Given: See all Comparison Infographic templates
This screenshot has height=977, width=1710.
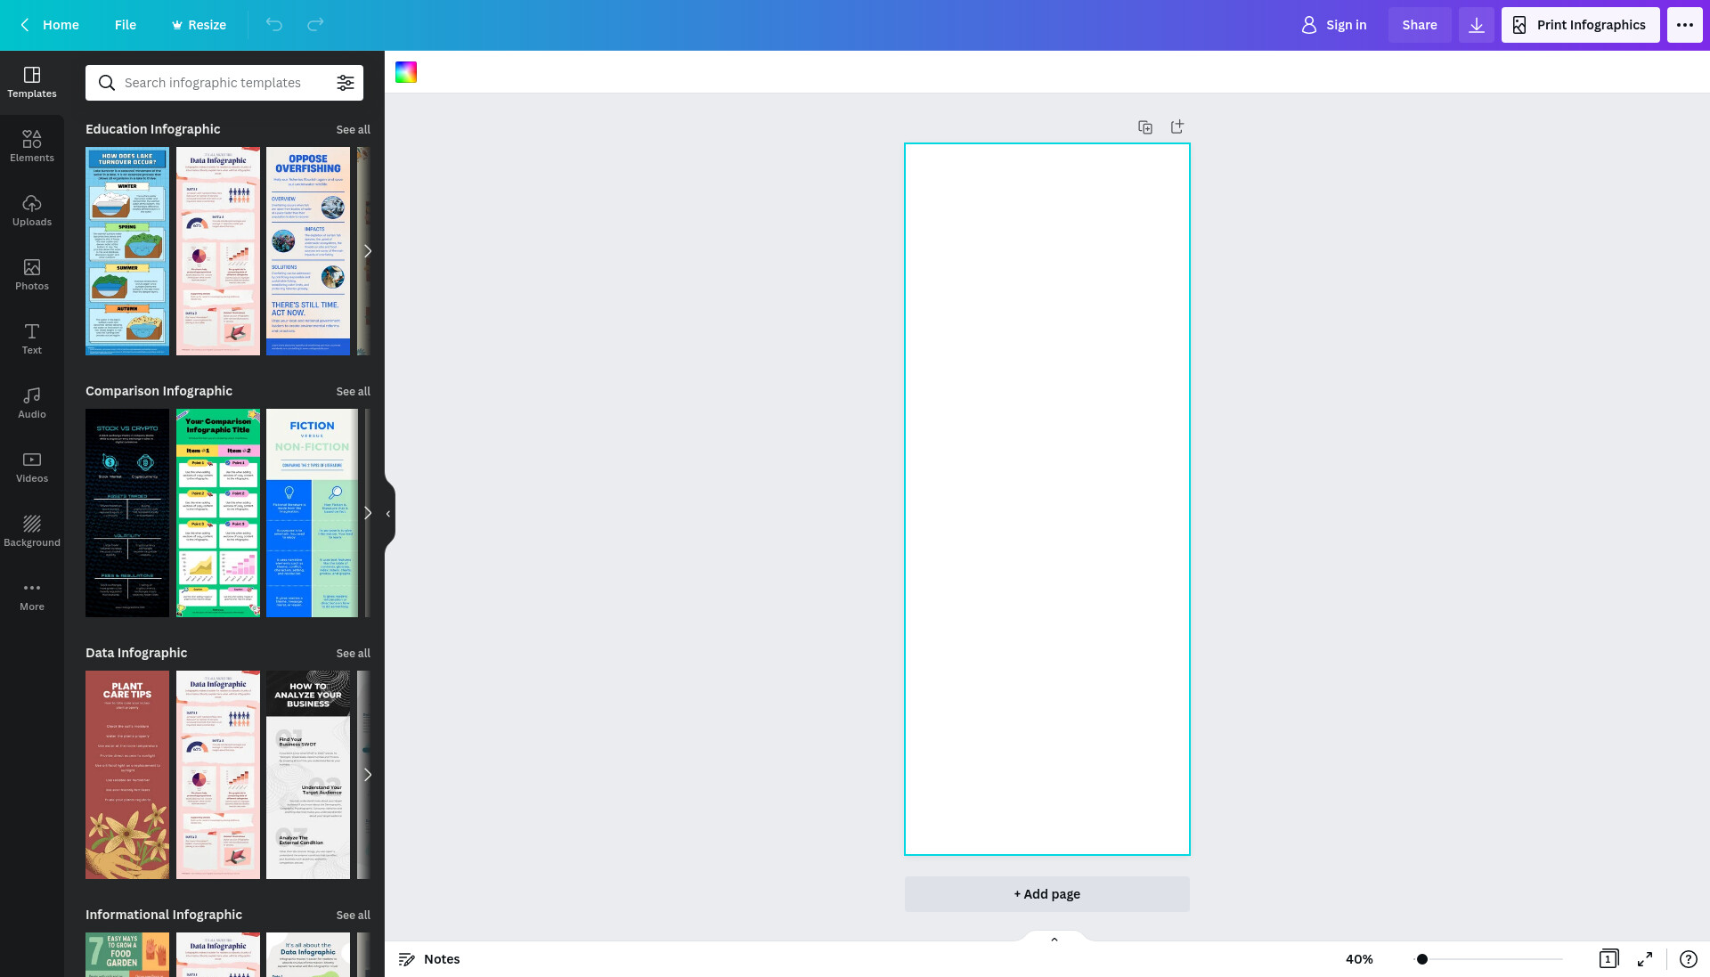Looking at the screenshot, I should (354, 392).
